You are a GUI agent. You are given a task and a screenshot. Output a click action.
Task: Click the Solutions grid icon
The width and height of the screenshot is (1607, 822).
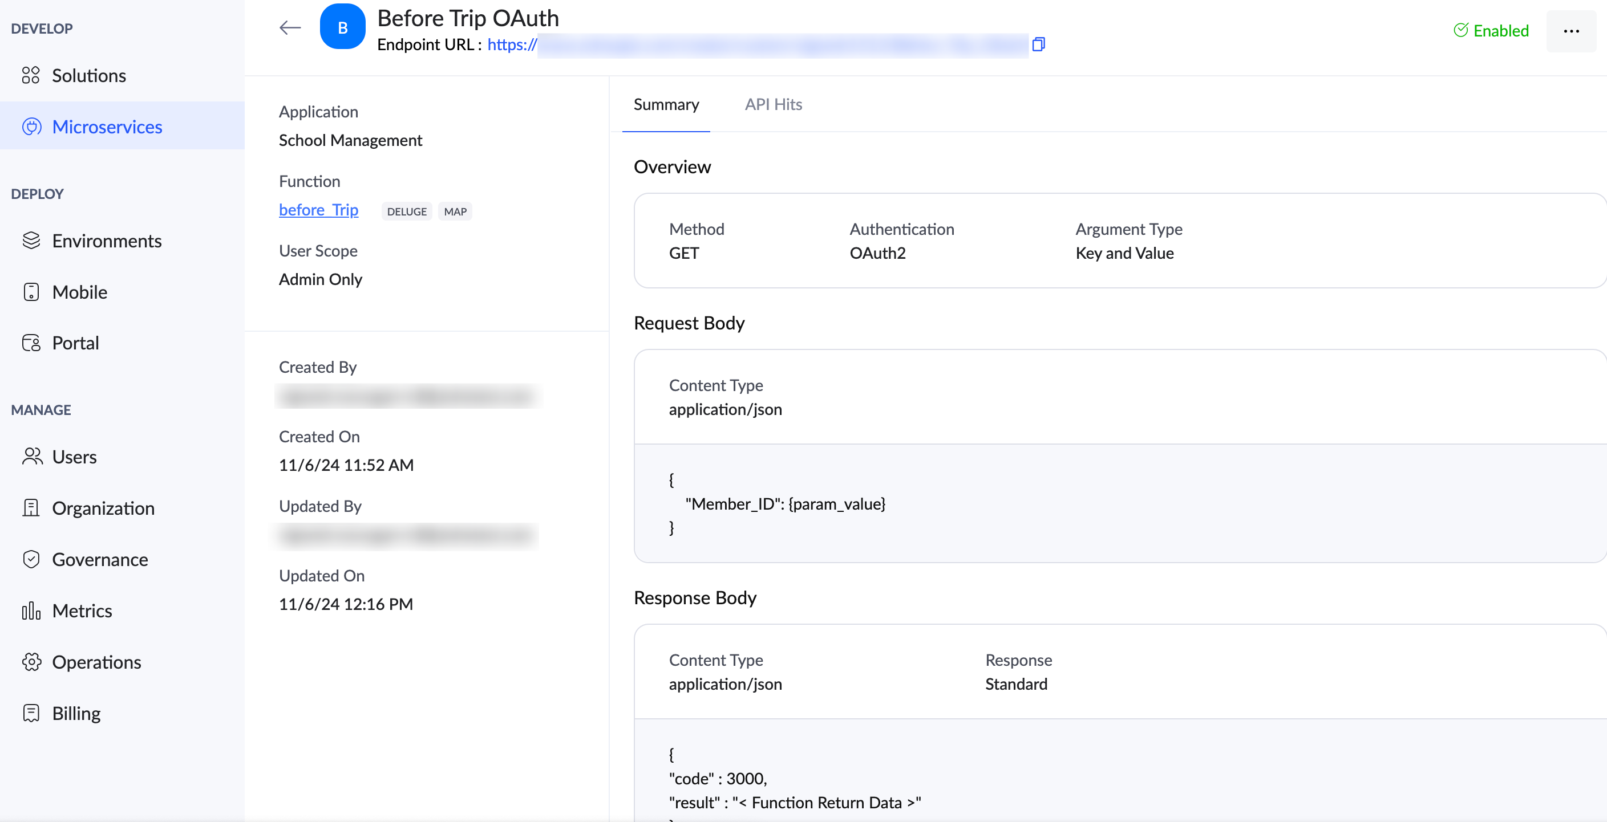31,75
